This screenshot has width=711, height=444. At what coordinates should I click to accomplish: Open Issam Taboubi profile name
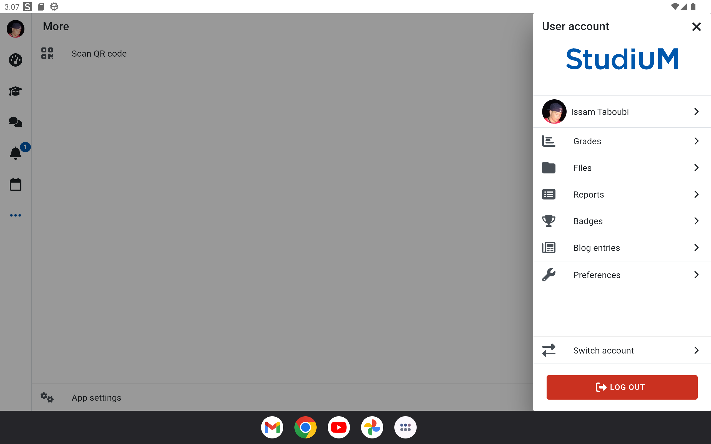[600, 112]
